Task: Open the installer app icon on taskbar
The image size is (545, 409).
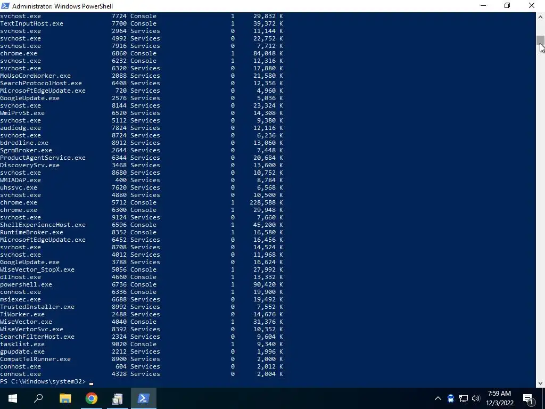Action: click(118, 398)
